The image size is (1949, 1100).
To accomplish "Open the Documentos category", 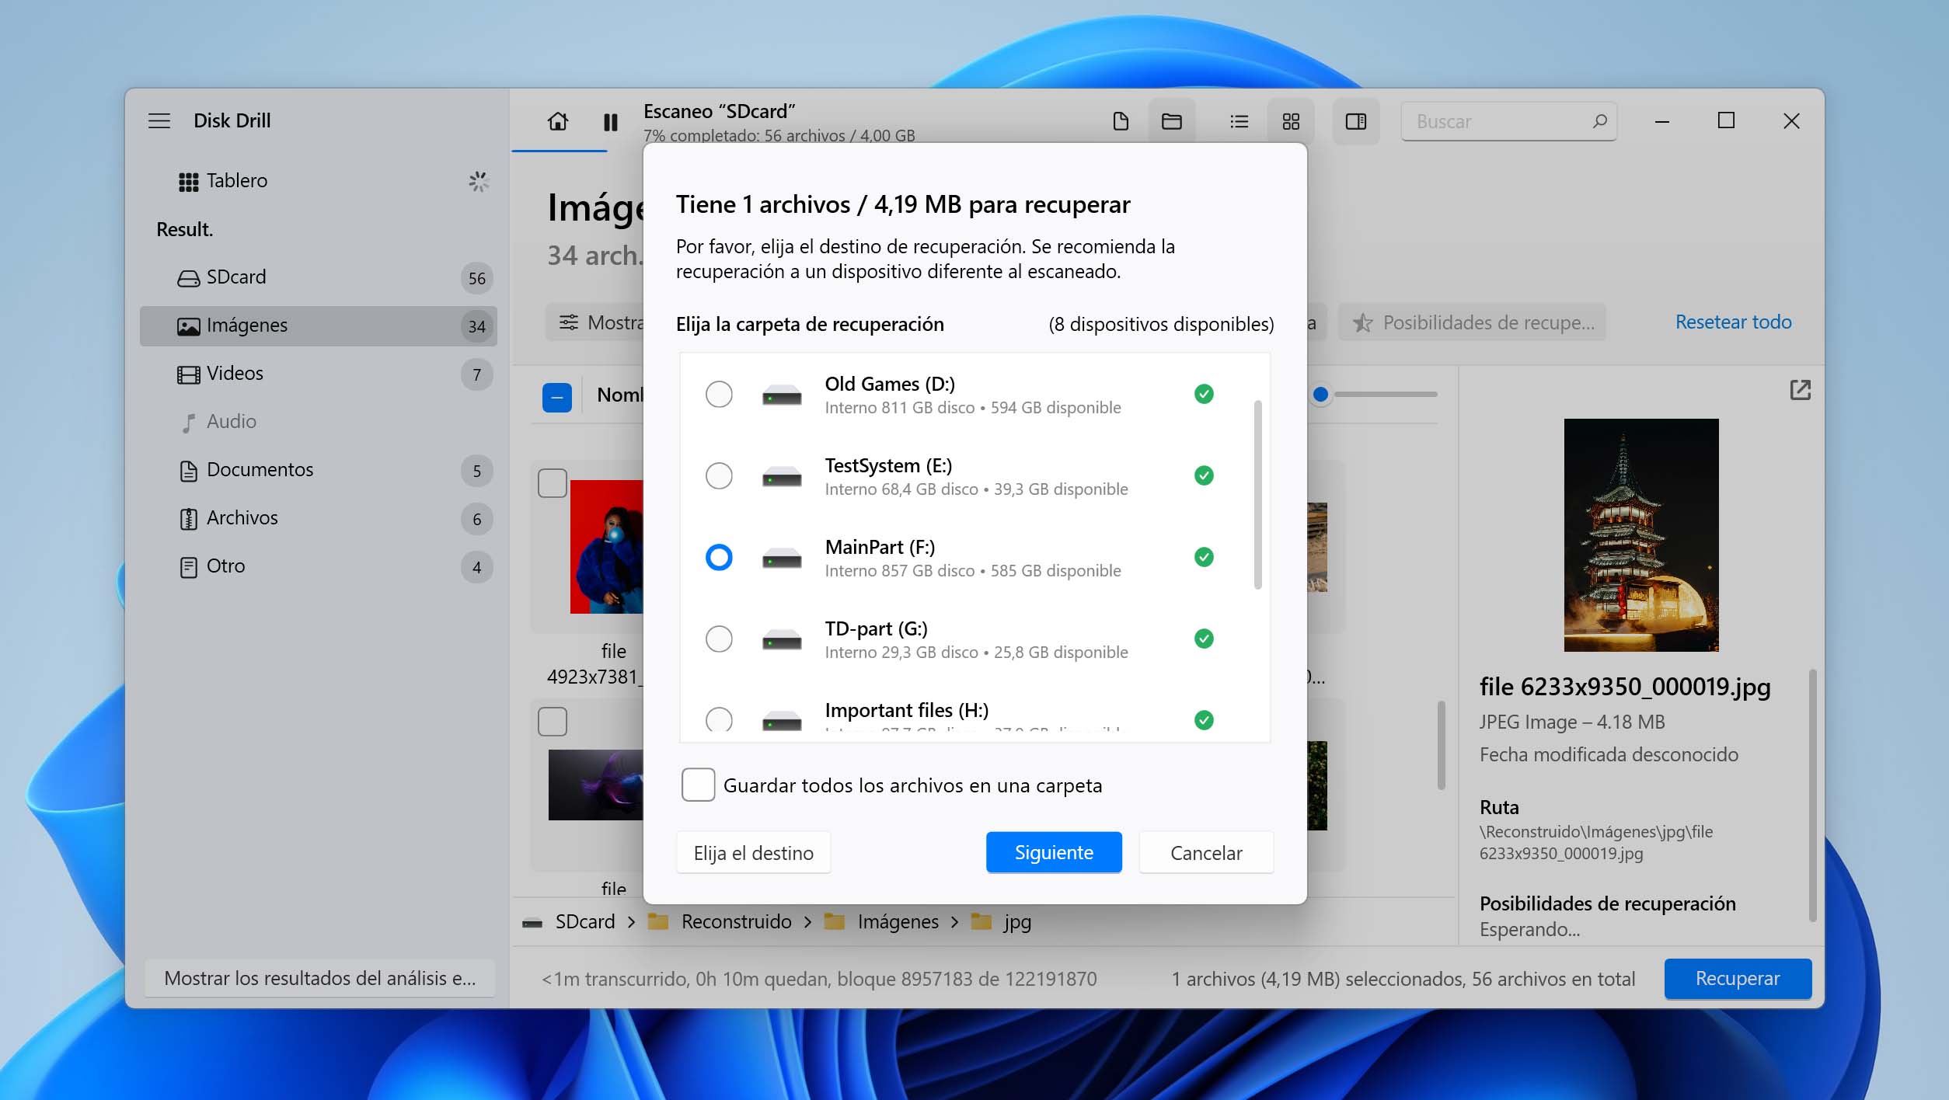I will click(319, 470).
